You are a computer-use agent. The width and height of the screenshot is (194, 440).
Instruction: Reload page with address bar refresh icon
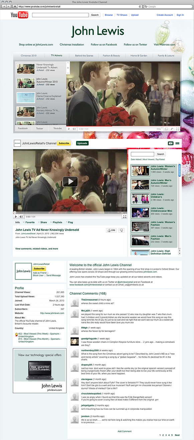140,6
